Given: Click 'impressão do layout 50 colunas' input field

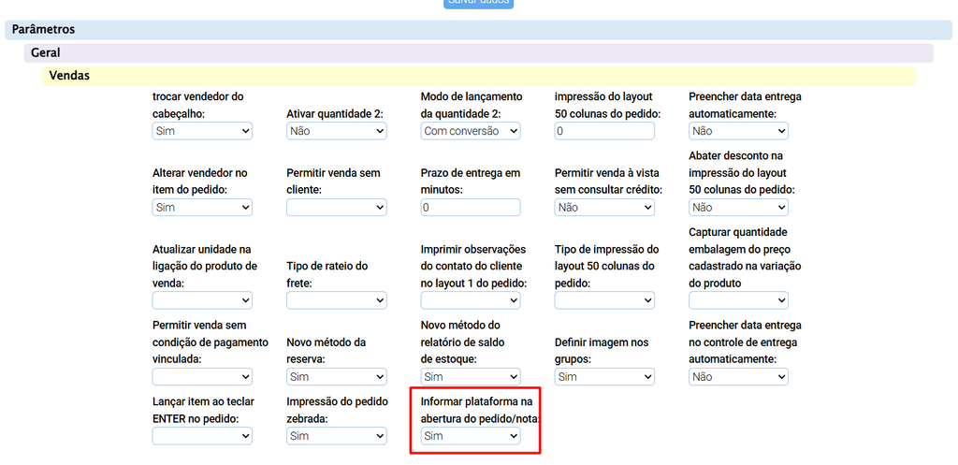Looking at the screenshot, I should (605, 131).
